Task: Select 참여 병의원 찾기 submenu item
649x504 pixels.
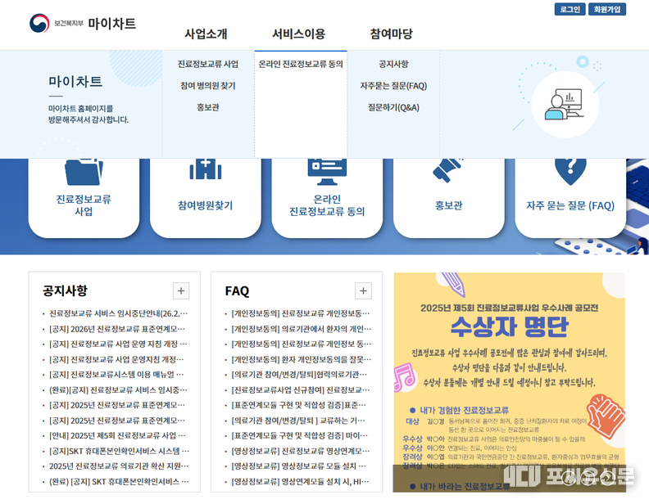Action: coord(207,86)
